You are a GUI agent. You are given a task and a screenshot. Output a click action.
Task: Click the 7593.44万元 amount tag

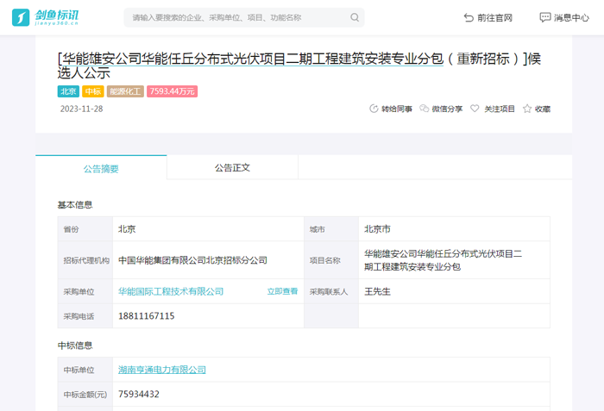(x=173, y=91)
